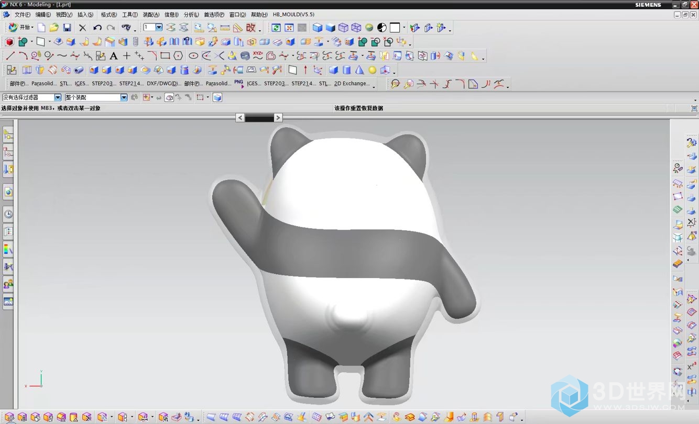Open the 视图(V) menu
The height and width of the screenshot is (424, 699).
click(64, 15)
